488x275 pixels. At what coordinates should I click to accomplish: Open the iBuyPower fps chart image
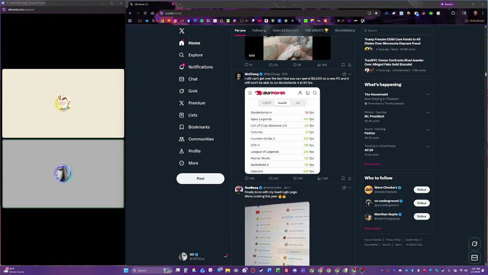pos(283,131)
